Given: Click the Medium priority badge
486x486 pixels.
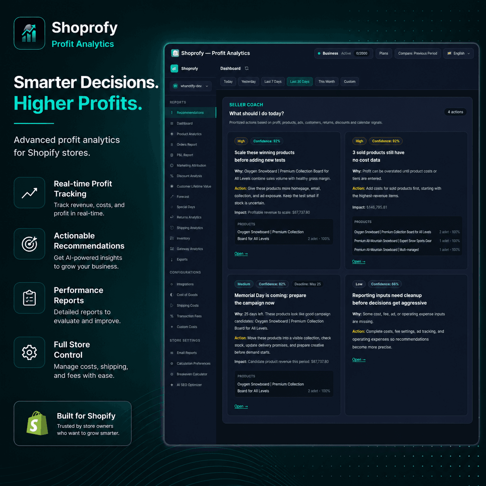Looking at the screenshot, I should (x=244, y=284).
